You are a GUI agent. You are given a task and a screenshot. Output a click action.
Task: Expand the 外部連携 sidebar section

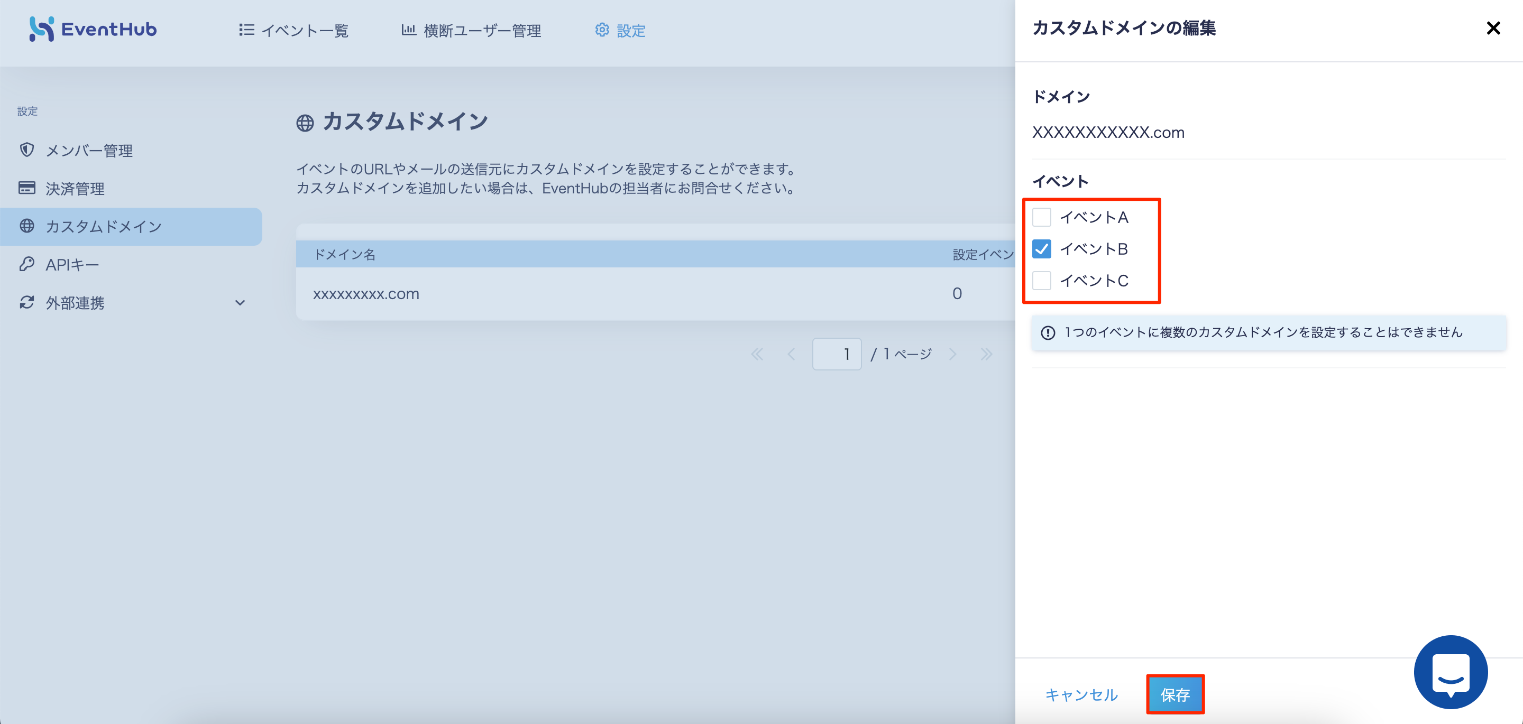point(240,302)
